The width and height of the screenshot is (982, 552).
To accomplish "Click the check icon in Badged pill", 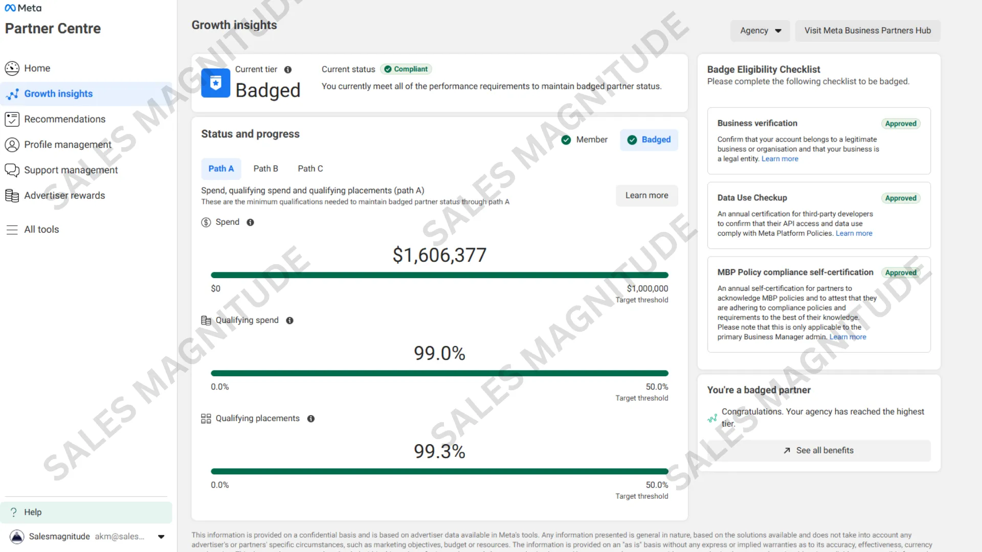I will (632, 140).
